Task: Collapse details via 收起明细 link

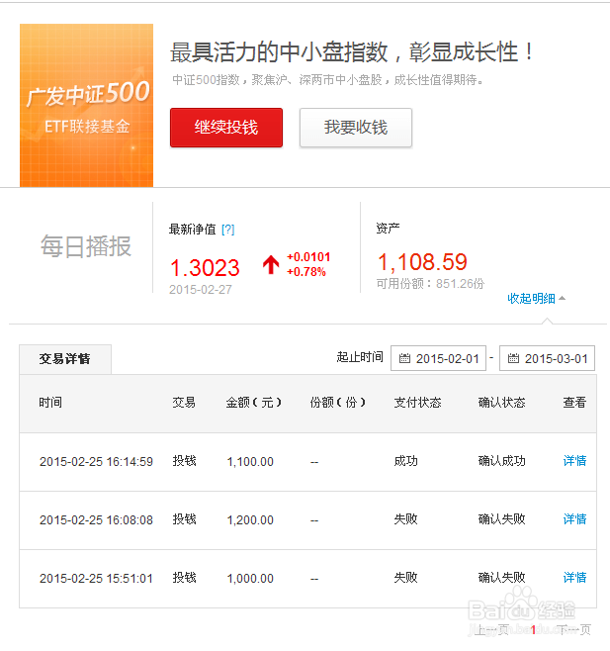Action: tap(536, 298)
